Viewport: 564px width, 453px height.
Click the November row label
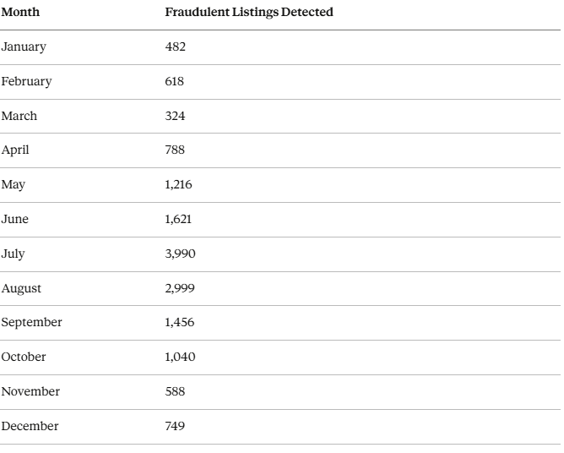coord(30,392)
